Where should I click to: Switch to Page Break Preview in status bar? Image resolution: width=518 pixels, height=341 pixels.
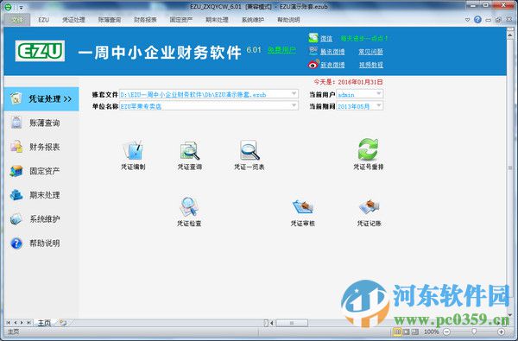tap(415, 332)
